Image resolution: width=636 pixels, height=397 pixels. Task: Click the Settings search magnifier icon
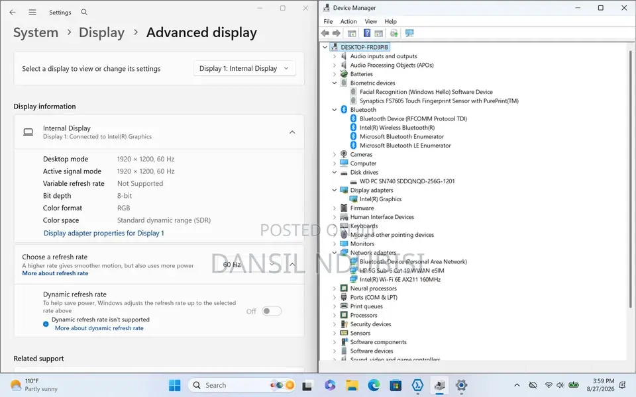(84, 12)
